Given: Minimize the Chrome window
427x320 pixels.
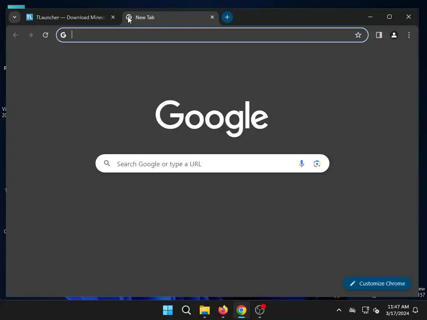Looking at the screenshot, I should 370,17.
